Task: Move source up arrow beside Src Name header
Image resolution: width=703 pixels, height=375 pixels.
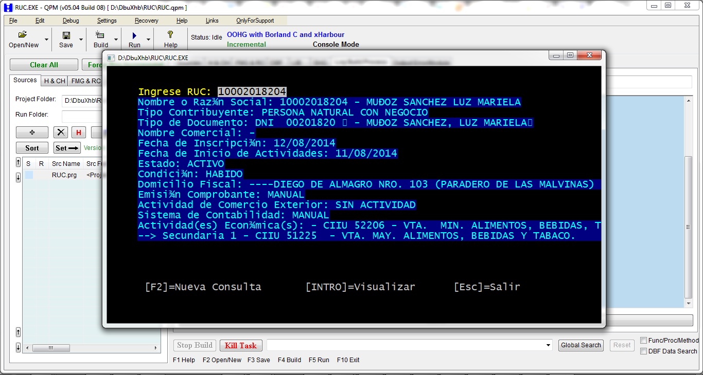Action: tap(19, 162)
